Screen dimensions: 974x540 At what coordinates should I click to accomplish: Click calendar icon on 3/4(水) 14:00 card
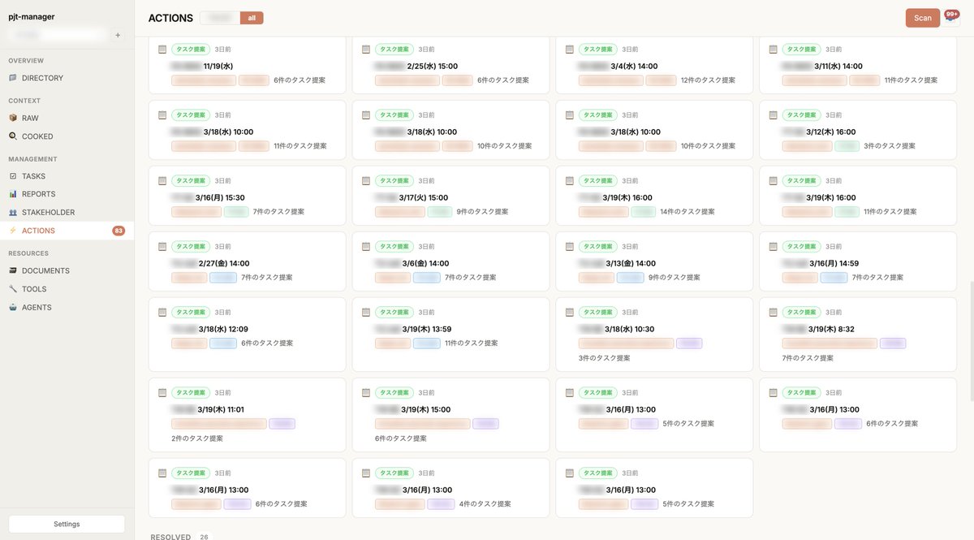[570, 50]
